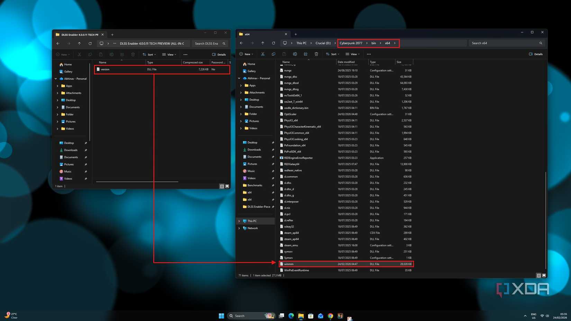Image resolution: width=571 pixels, height=321 pixels.
Task: Click bin in address breadcrumb
Action: [x=374, y=43]
